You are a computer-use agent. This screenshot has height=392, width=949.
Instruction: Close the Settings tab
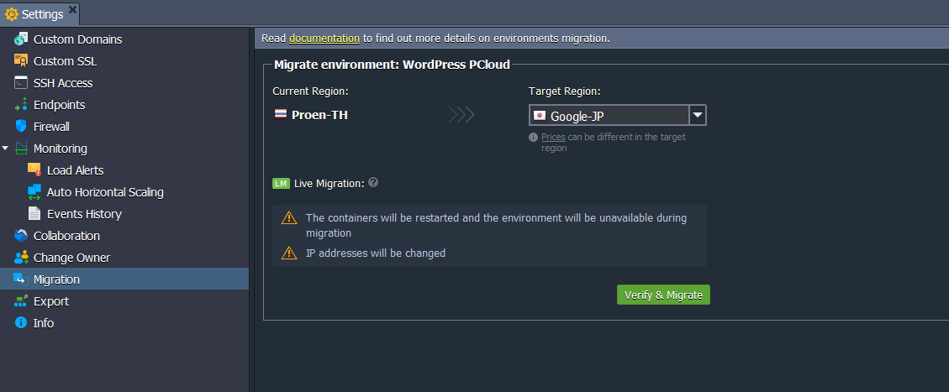72,9
